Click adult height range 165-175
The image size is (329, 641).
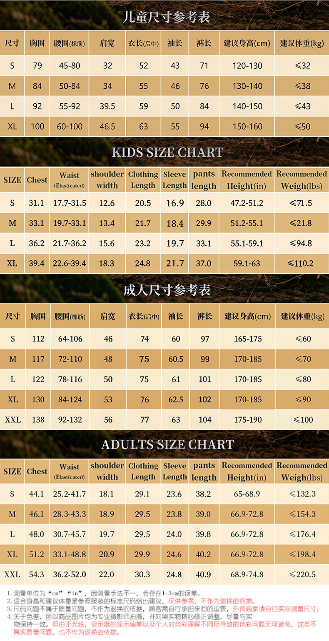click(248, 339)
